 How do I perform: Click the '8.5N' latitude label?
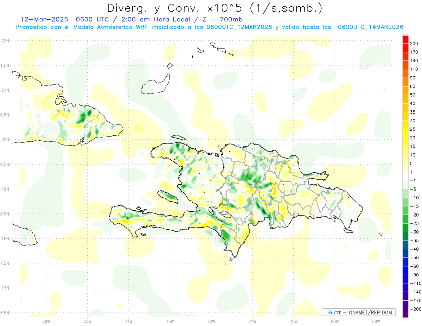[5, 214]
